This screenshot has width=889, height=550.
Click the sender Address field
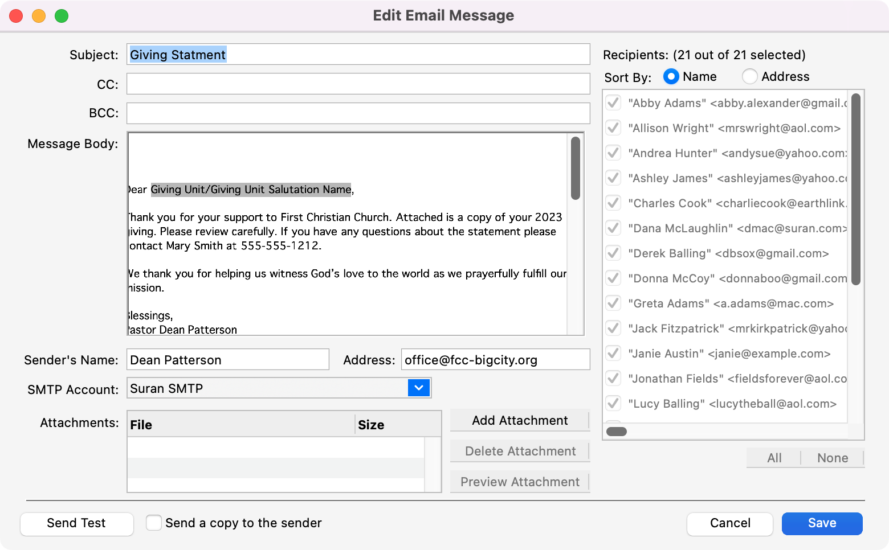(495, 360)
